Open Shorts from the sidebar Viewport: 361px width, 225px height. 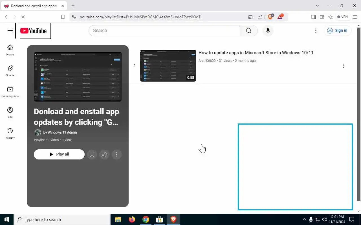click(10, 71)
